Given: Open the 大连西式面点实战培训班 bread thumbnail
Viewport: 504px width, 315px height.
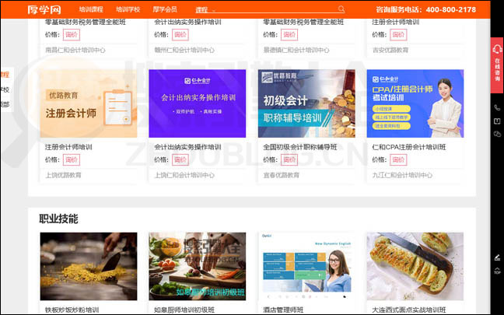Looking at the screenshot, I should 415,267.
